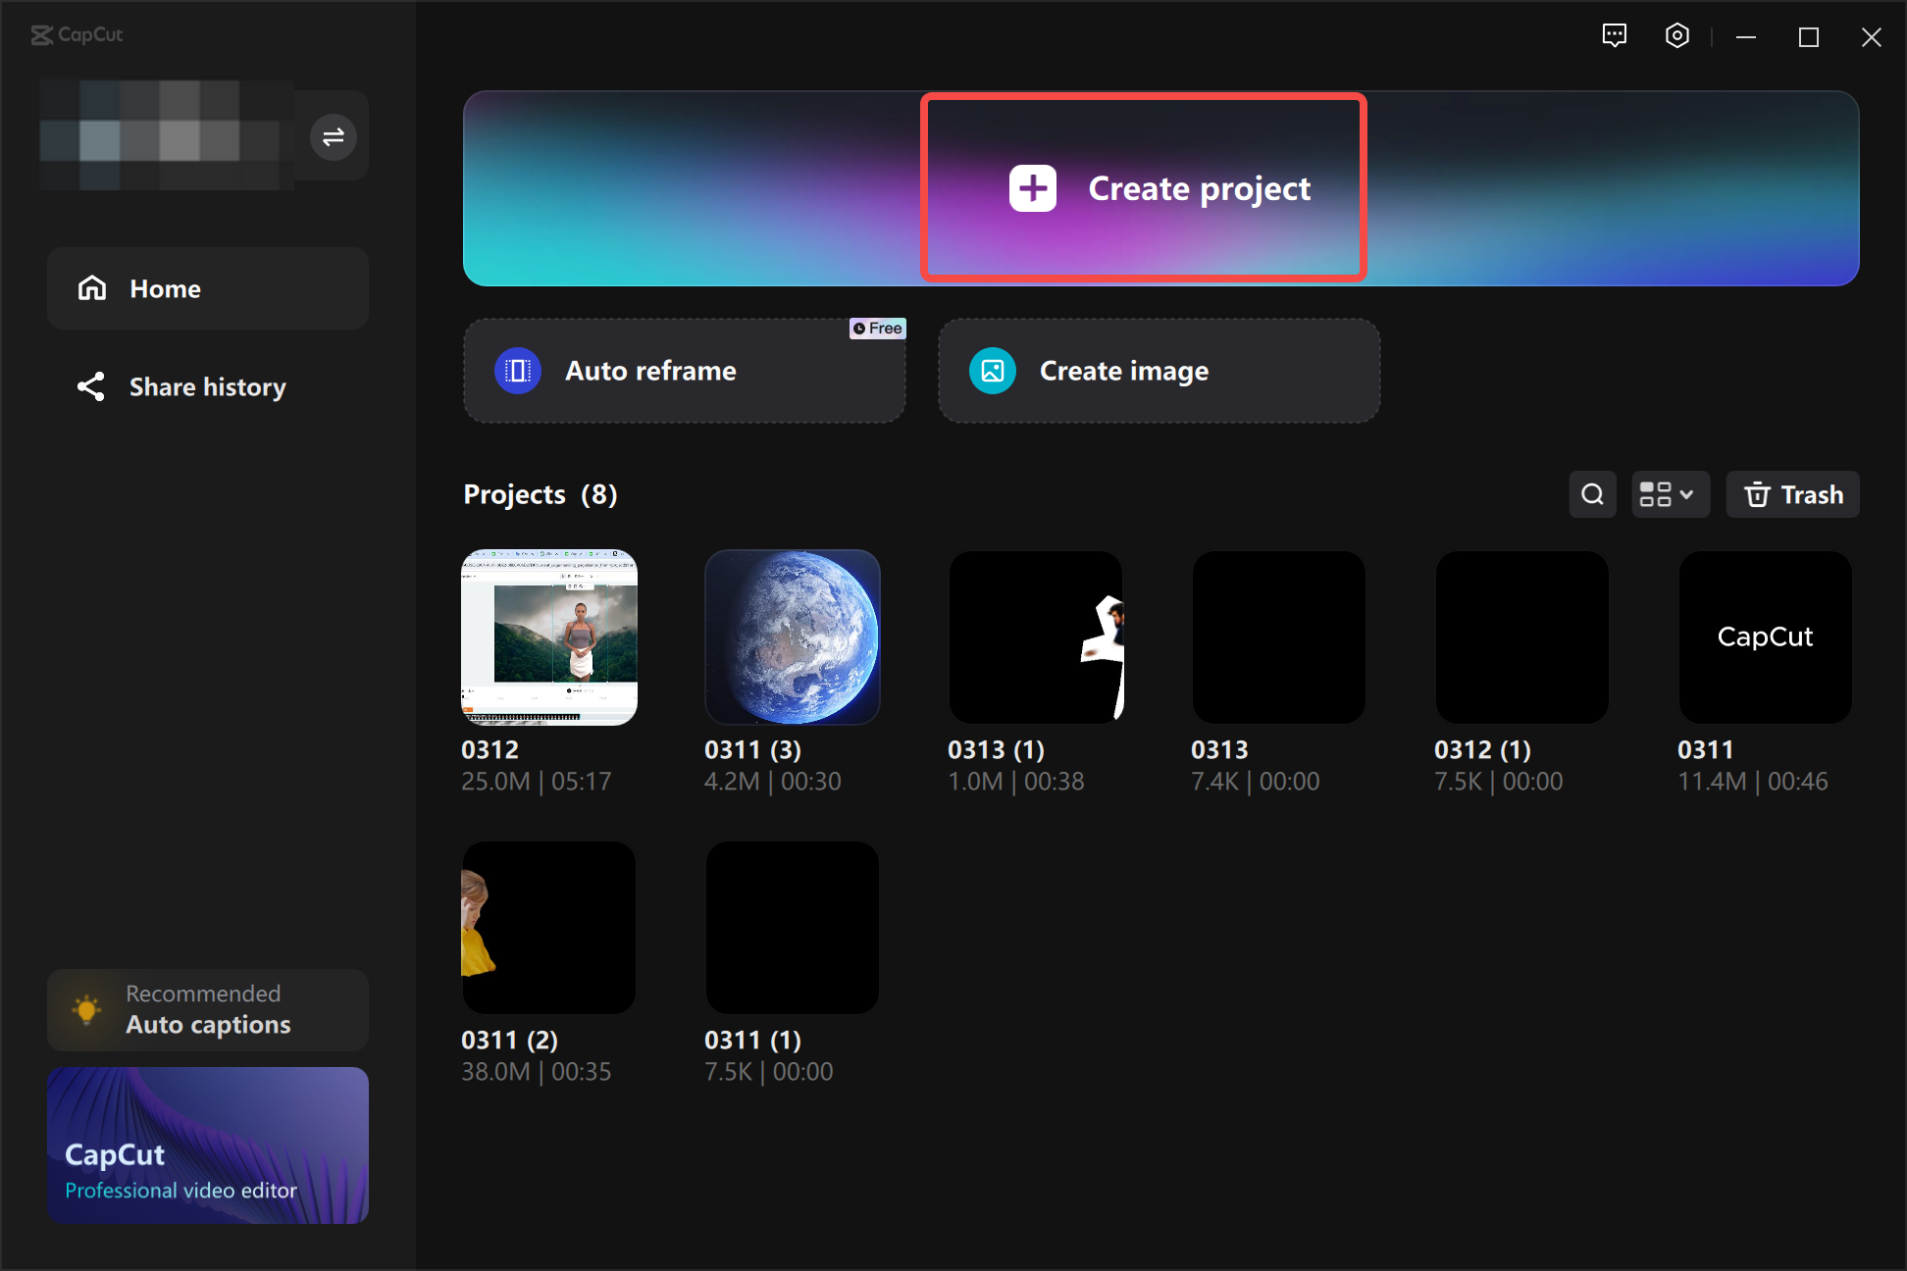Open Share history from the sidebar
1907x1271 pixels.
point(207,386)
